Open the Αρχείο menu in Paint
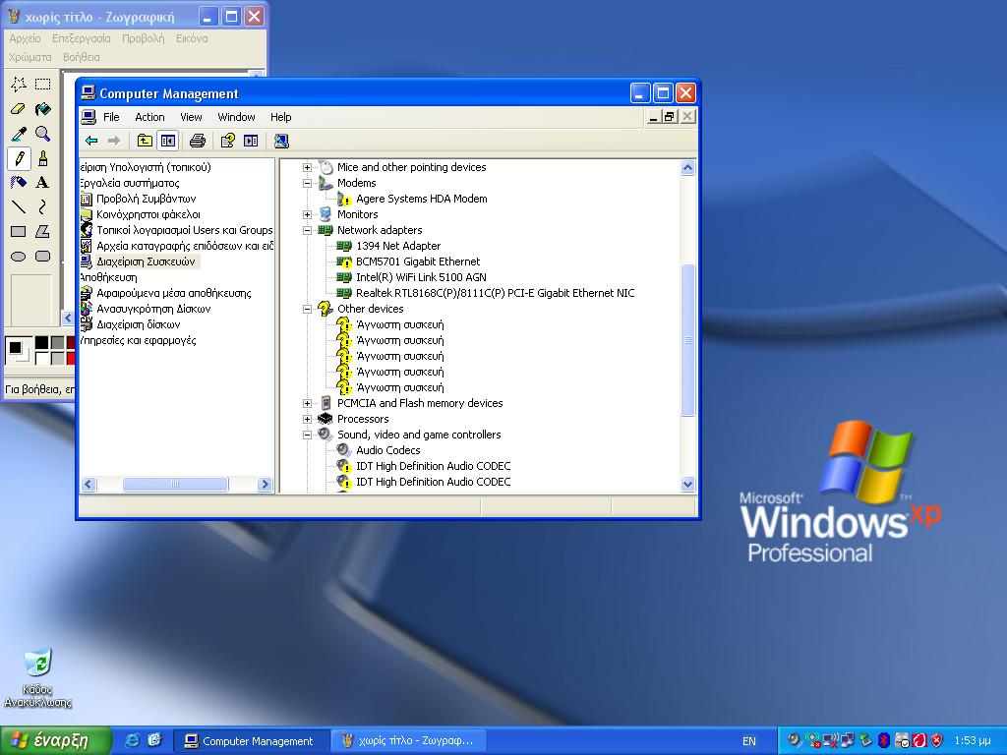 click(25, 38)
